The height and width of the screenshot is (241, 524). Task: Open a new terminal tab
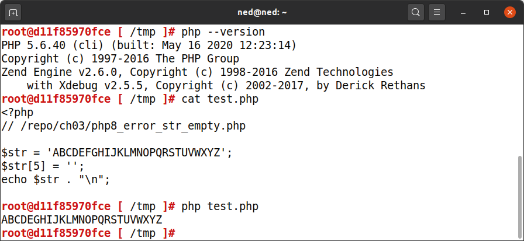13,13
